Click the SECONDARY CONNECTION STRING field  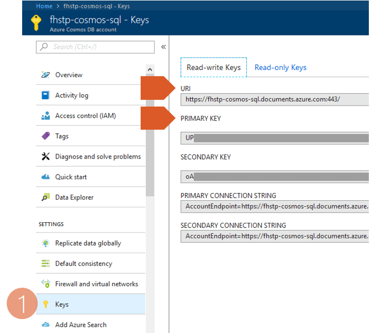[x=275, y=236]
